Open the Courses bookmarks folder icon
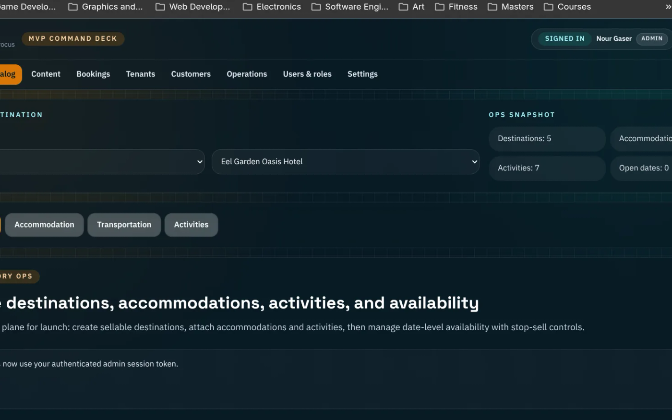Image resolution: width=672 pixels, height=420 pixels. 548,7
